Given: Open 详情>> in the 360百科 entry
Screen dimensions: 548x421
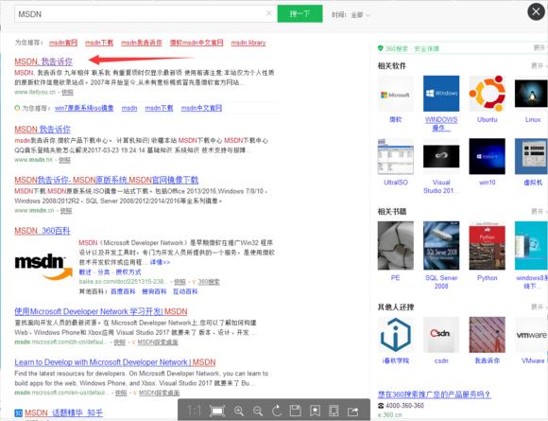Looking at the screenshot, I should coord(160,262).
